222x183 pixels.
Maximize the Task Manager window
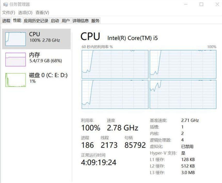coord(201,4)
